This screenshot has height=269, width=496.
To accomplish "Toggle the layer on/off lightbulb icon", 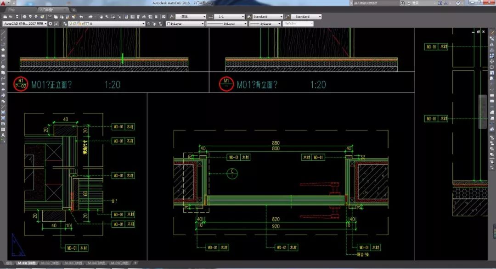I will pyautogui.click(x=70, y=23).
